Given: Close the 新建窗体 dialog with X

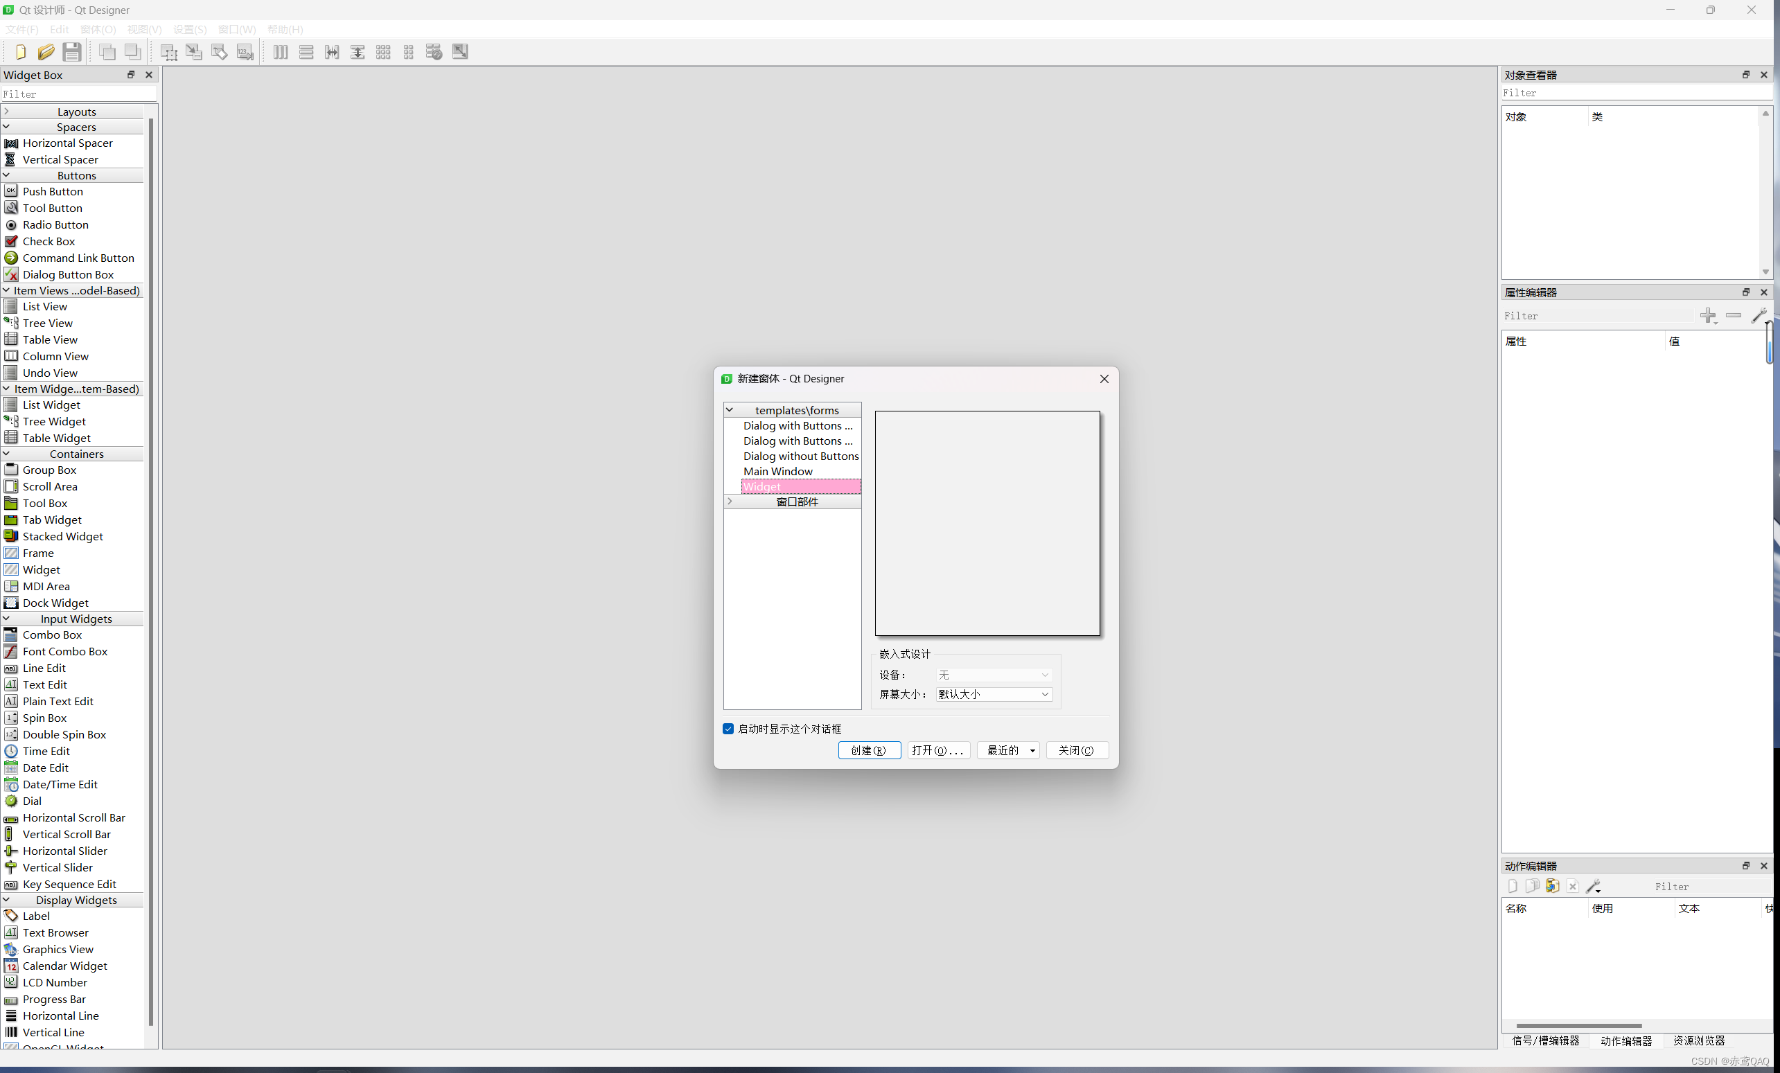Looking at the screenshot, I should [1104, 379].
